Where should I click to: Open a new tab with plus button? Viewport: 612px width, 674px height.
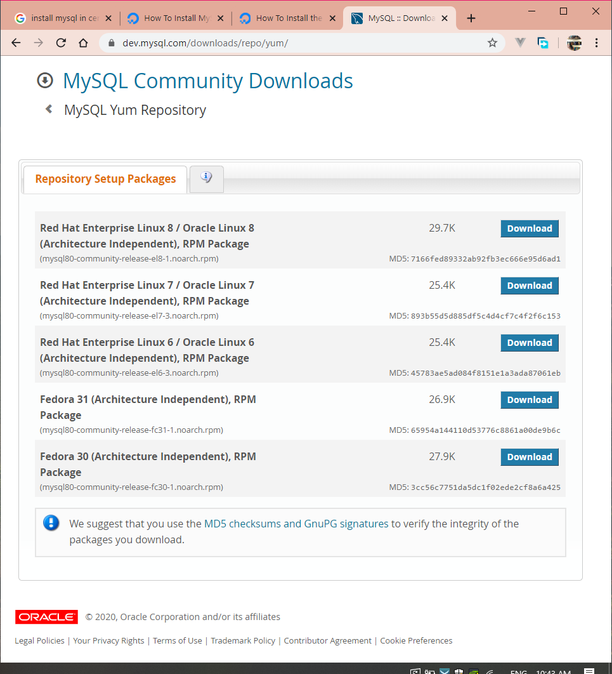(471, 18)
